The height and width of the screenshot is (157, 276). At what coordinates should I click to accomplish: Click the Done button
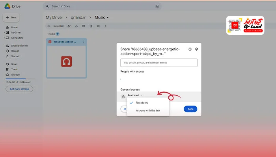point(190,109)
